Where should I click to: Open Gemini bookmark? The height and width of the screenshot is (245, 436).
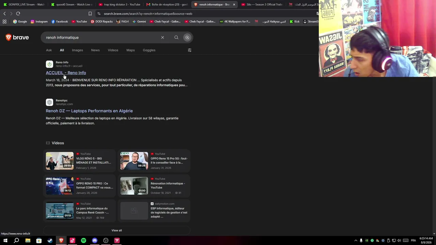[x=139, y=21]
